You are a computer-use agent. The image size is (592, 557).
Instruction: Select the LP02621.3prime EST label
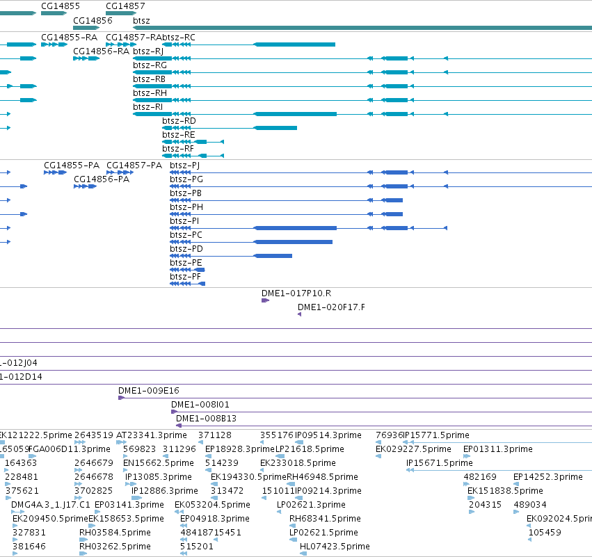pos(311,505)
